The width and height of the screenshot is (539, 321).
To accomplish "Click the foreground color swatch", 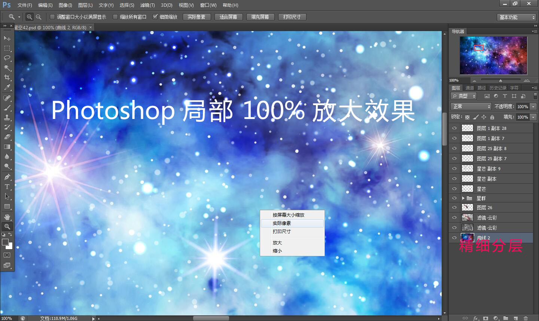I will [x=5, y=242].
